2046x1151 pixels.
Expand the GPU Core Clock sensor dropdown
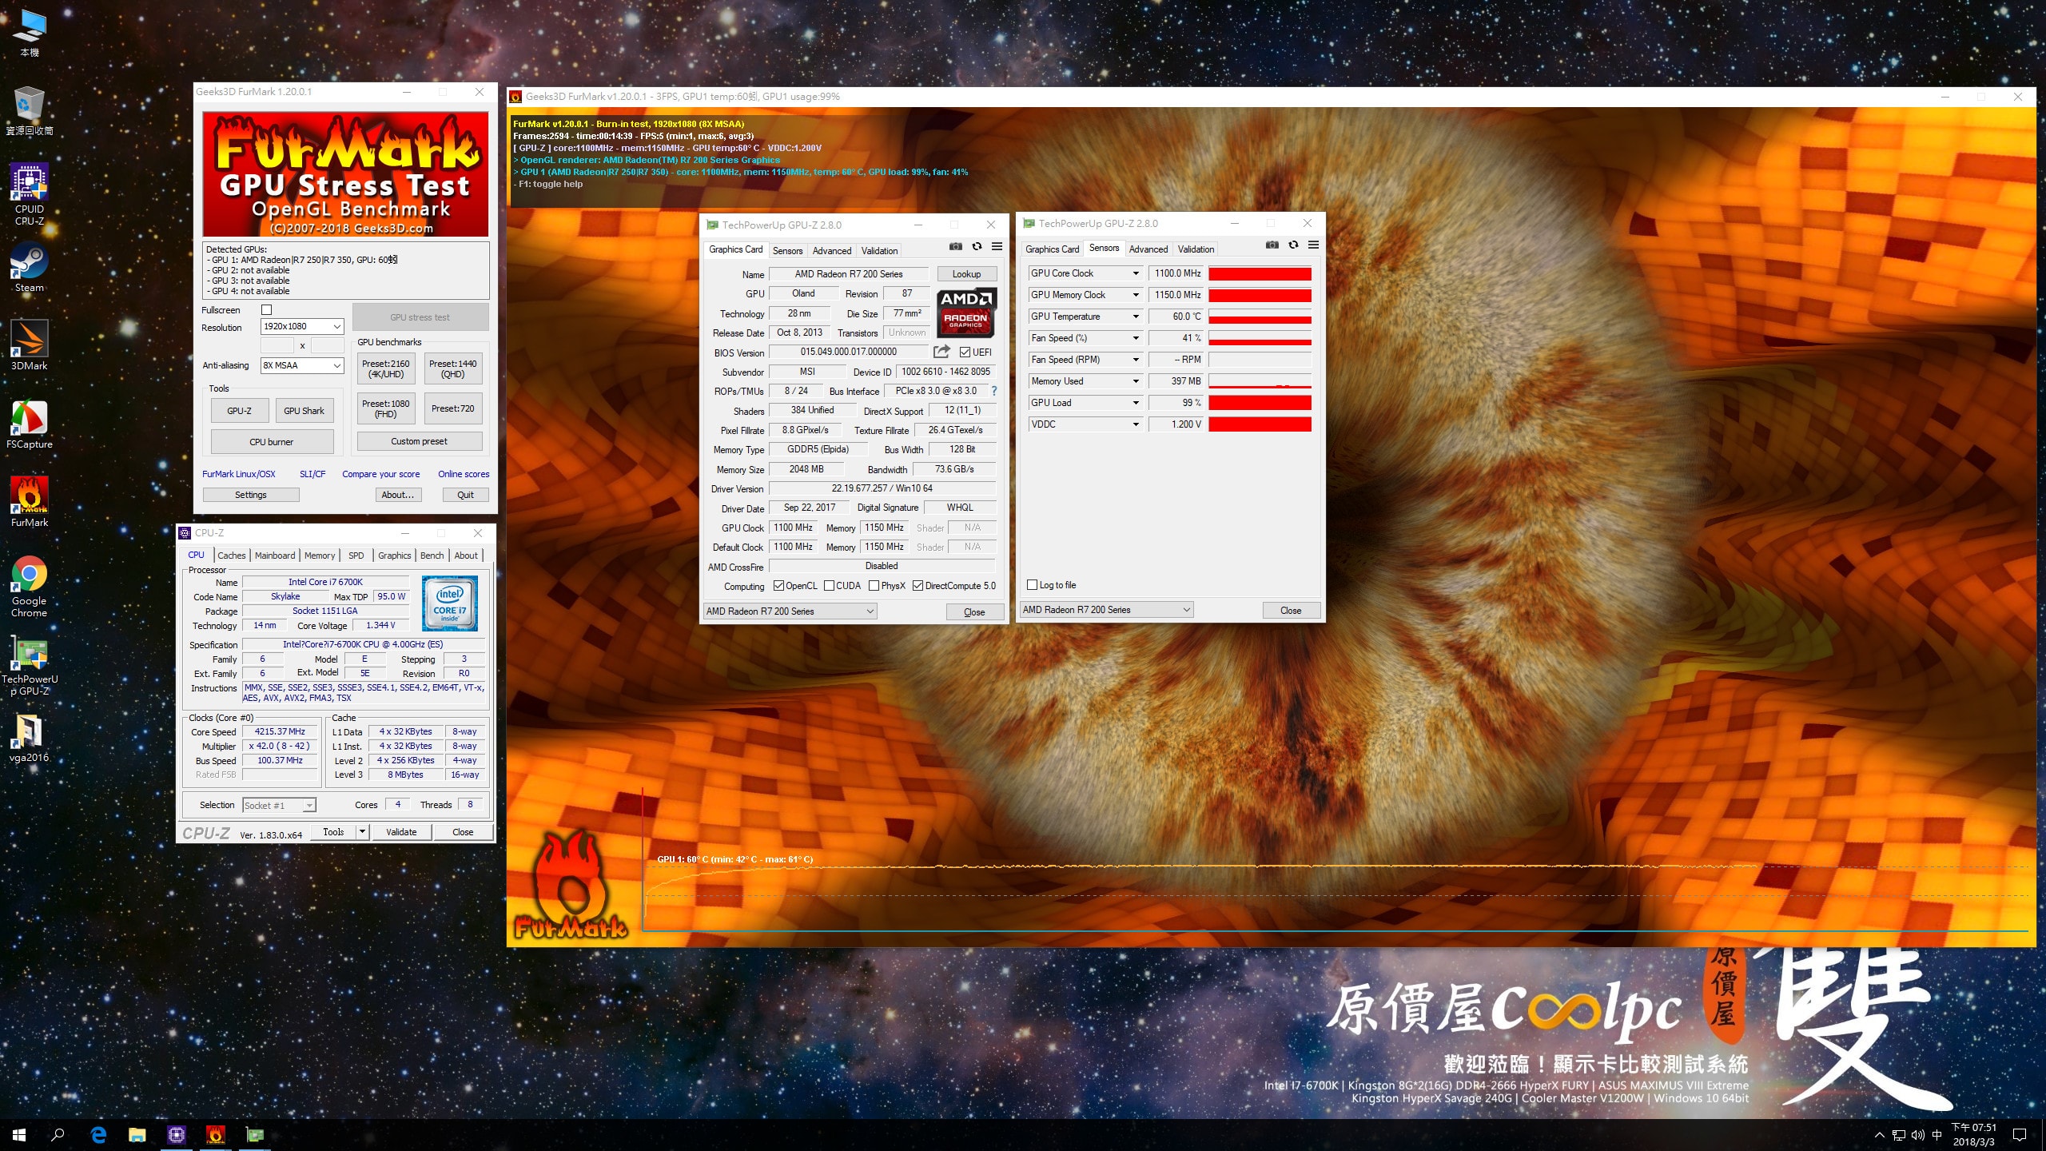[x=1136, y=273]
